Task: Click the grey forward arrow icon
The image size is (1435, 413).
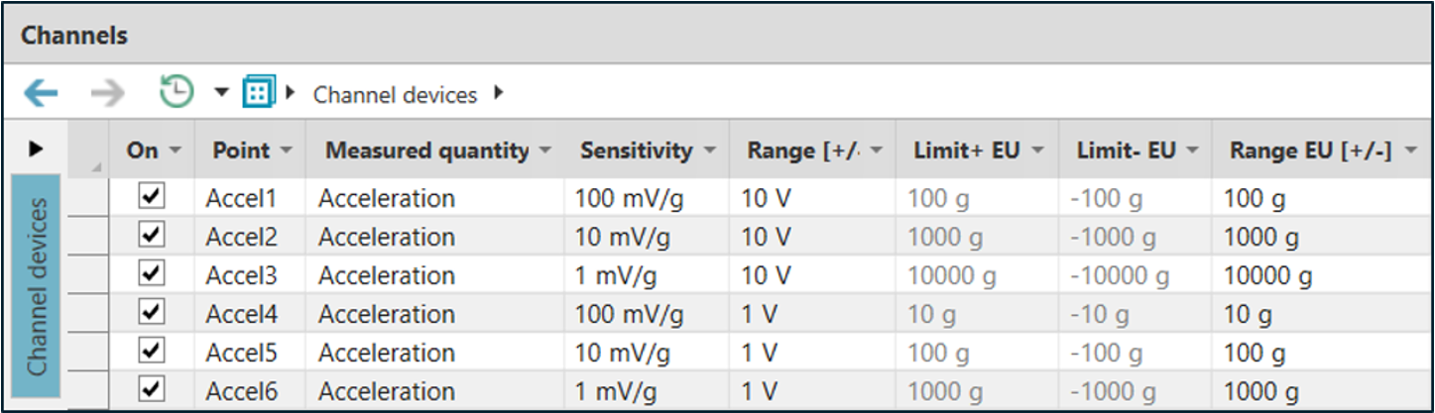Action: click(106, 94)
